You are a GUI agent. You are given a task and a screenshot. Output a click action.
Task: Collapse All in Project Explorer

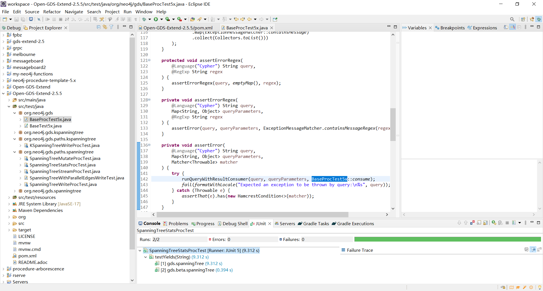coord(98,27)
